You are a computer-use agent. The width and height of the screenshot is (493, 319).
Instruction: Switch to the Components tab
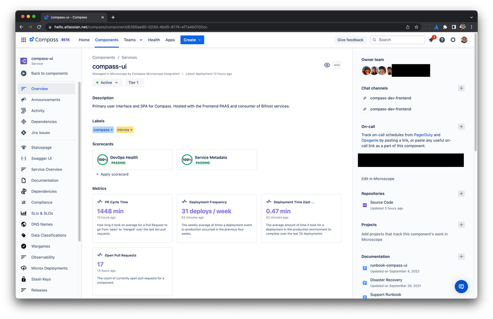107,40
